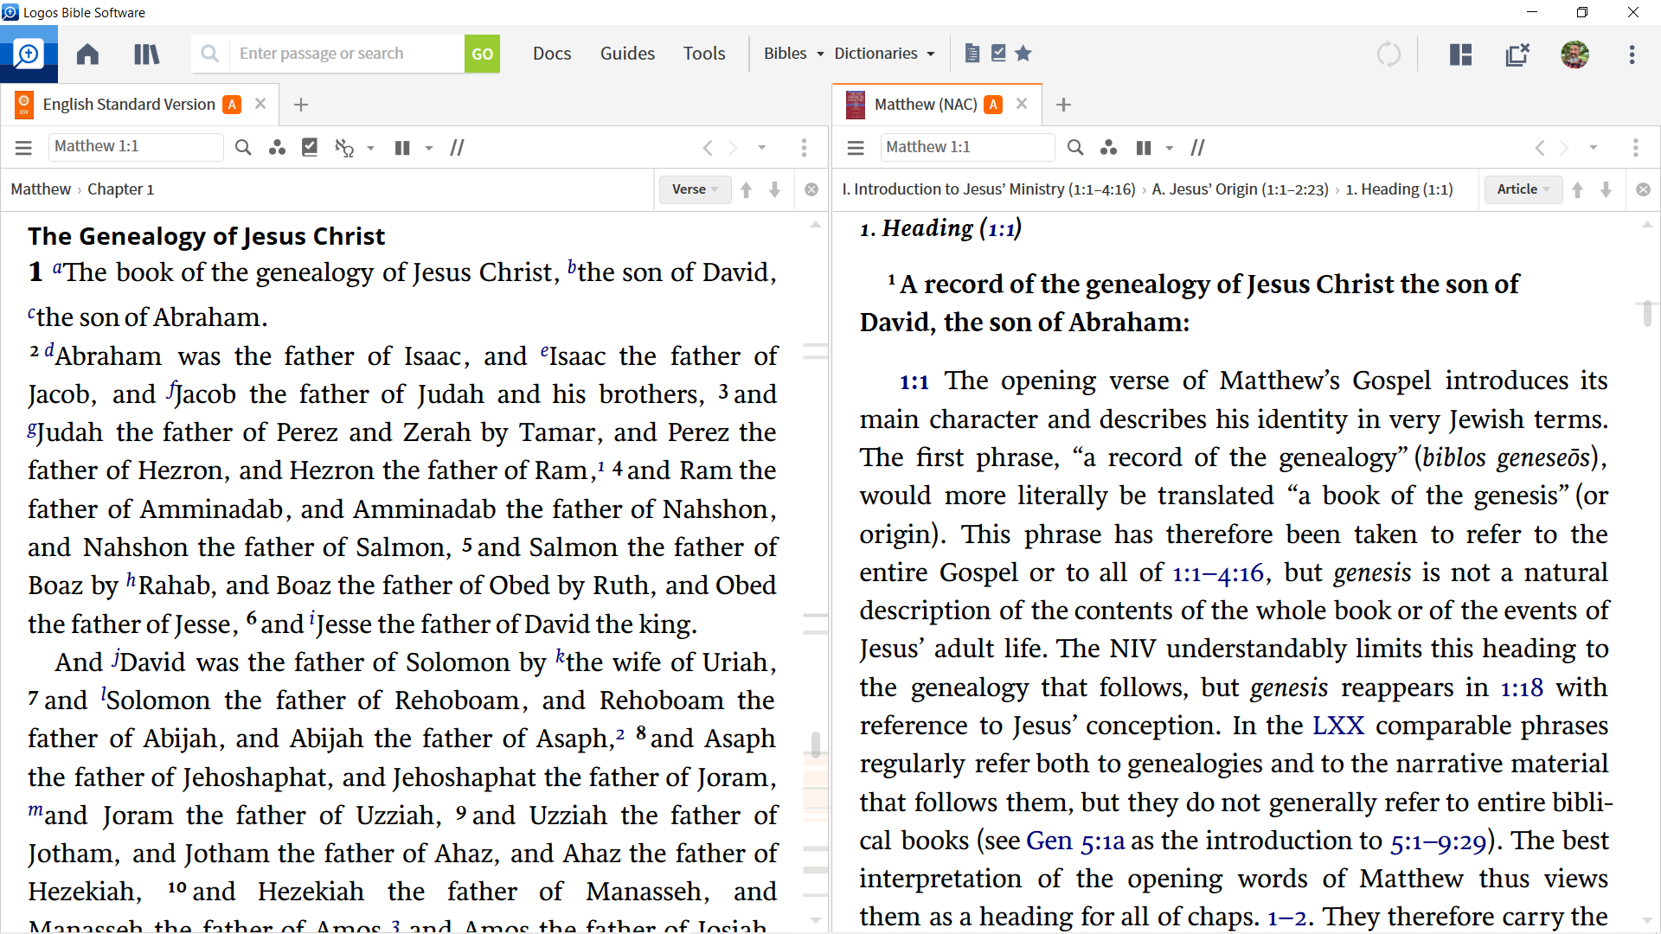Add a new tab in left pane
Viewport: 1661px width, 934px height.
[x=301, y=105]
